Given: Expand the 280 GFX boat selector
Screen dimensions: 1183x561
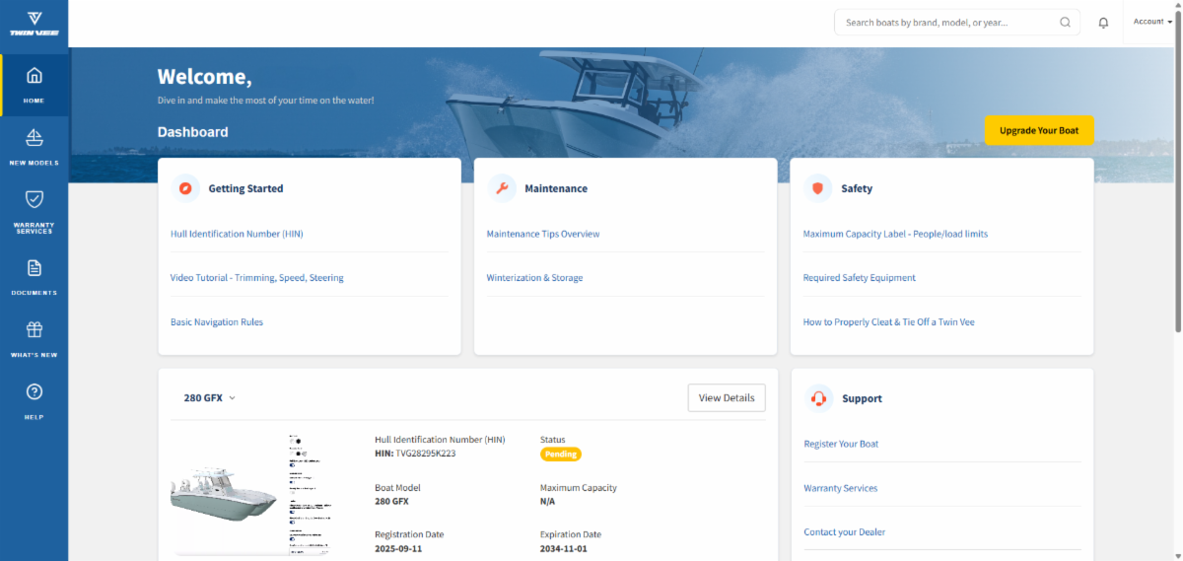Looking at the screenshot, I should 209,398.
